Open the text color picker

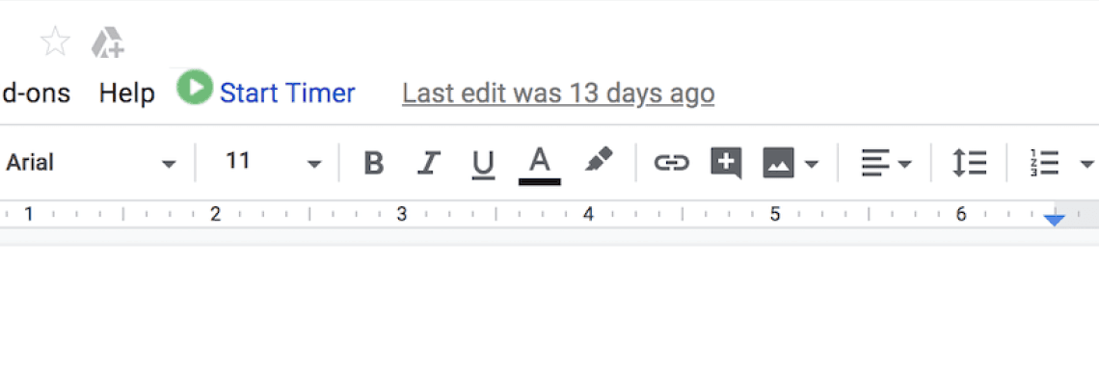tap(539, 166)
